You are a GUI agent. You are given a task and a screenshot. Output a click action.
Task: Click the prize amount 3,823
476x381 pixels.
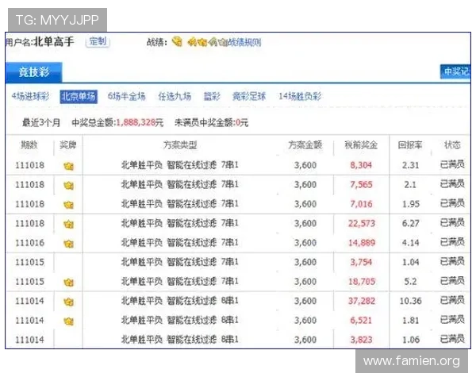361,340
